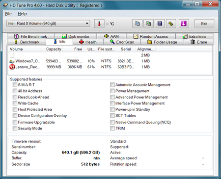Viewport: 221px width, 179px height.
Task: Toggle the Automatic Acoustic Management checkbox
Action: pos(112,85)
